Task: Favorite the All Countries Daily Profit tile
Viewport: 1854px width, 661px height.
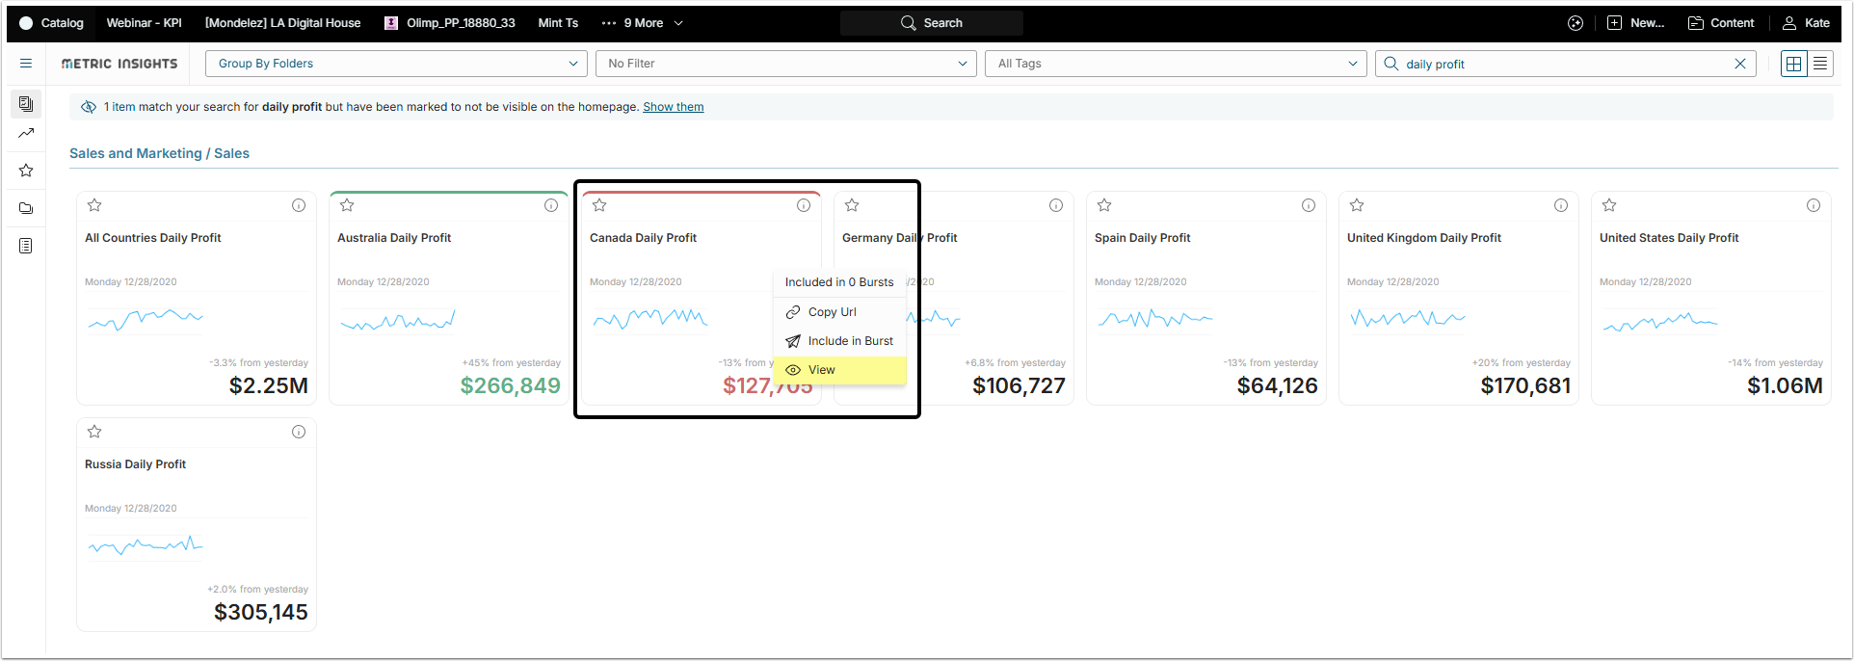Action: [94, 205]
